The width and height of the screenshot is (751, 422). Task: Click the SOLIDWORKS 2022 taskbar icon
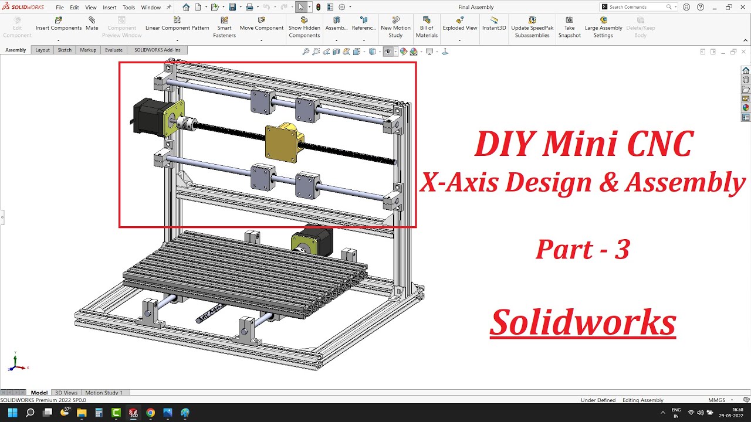pyautogui.click(x=133, y=413)
